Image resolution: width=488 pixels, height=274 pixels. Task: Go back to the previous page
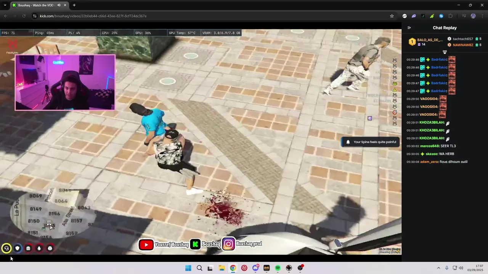pyautogui.click(x=5, y=16)
